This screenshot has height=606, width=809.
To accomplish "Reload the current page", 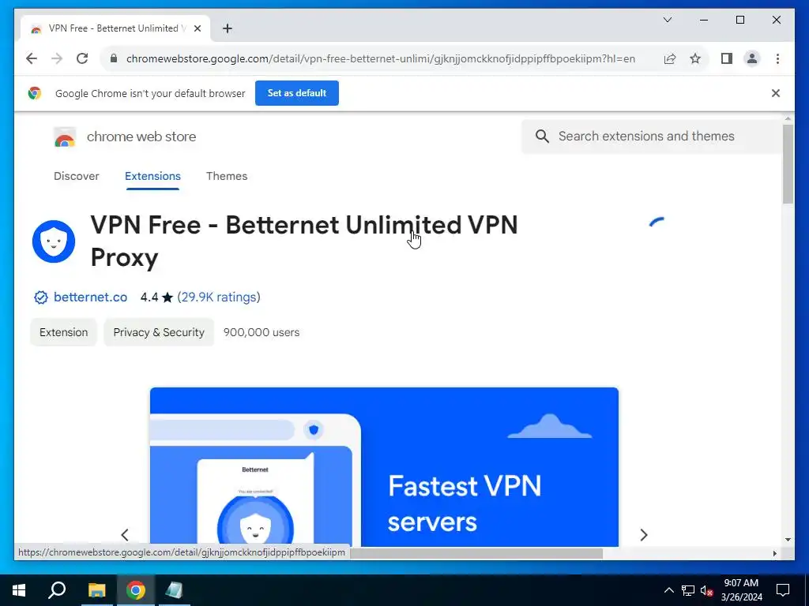I will 82,58.
